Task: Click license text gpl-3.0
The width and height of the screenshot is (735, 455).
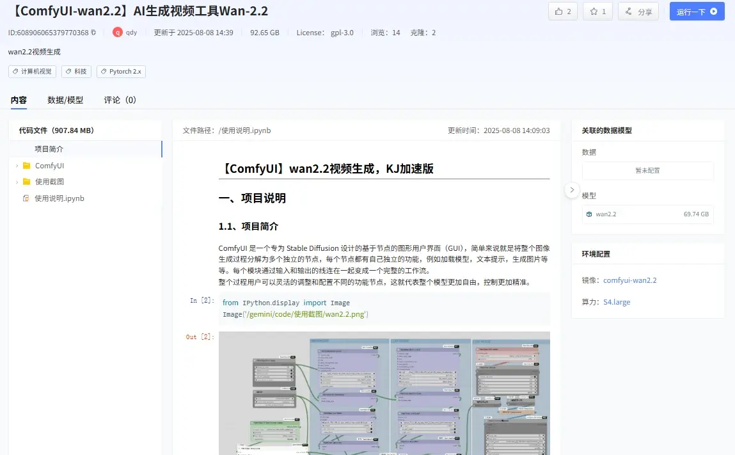Action: coord(342,33)
